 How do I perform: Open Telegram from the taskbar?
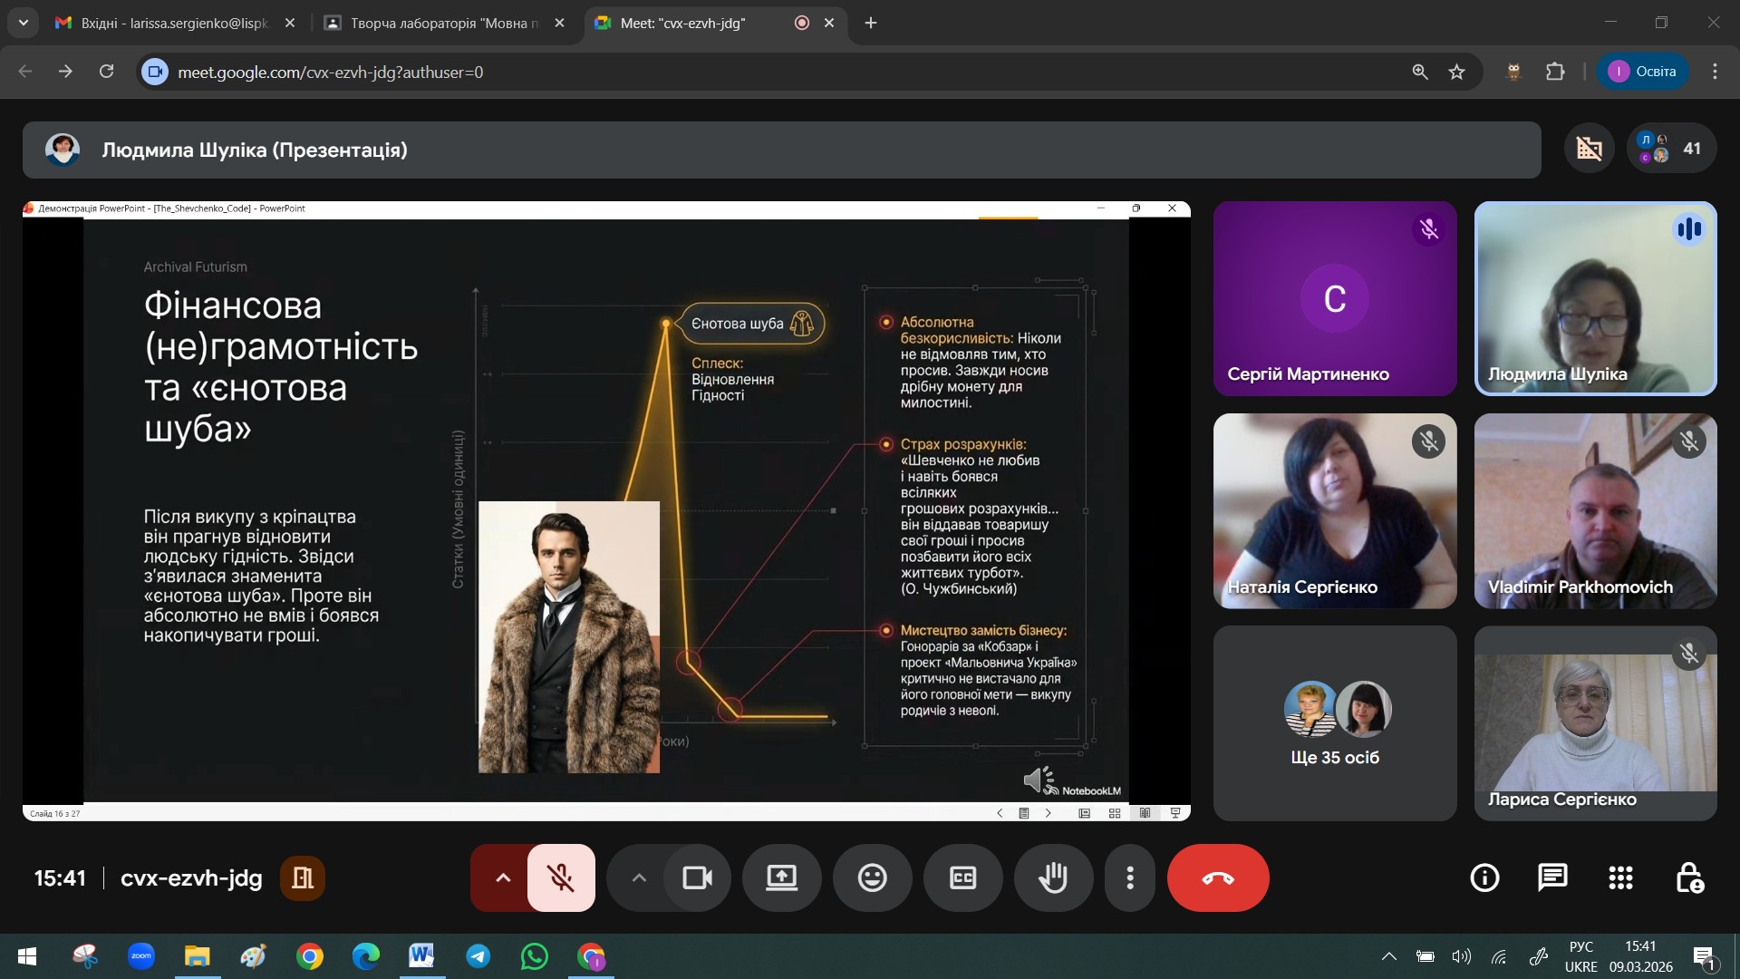coord(478,956)
